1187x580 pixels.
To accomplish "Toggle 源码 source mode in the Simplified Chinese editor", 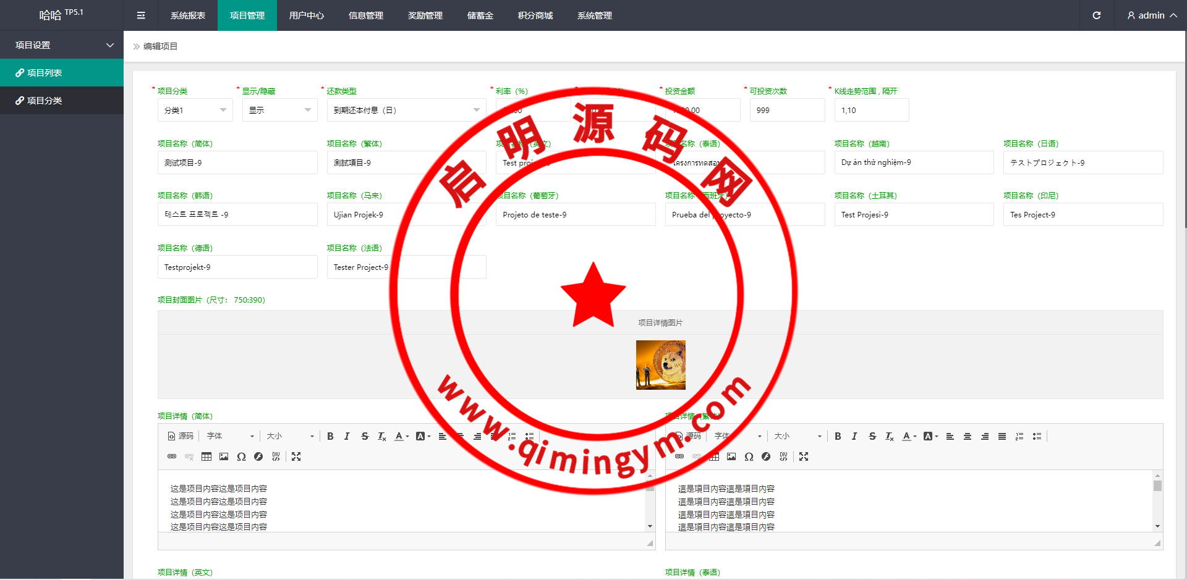I will (181, 436).
